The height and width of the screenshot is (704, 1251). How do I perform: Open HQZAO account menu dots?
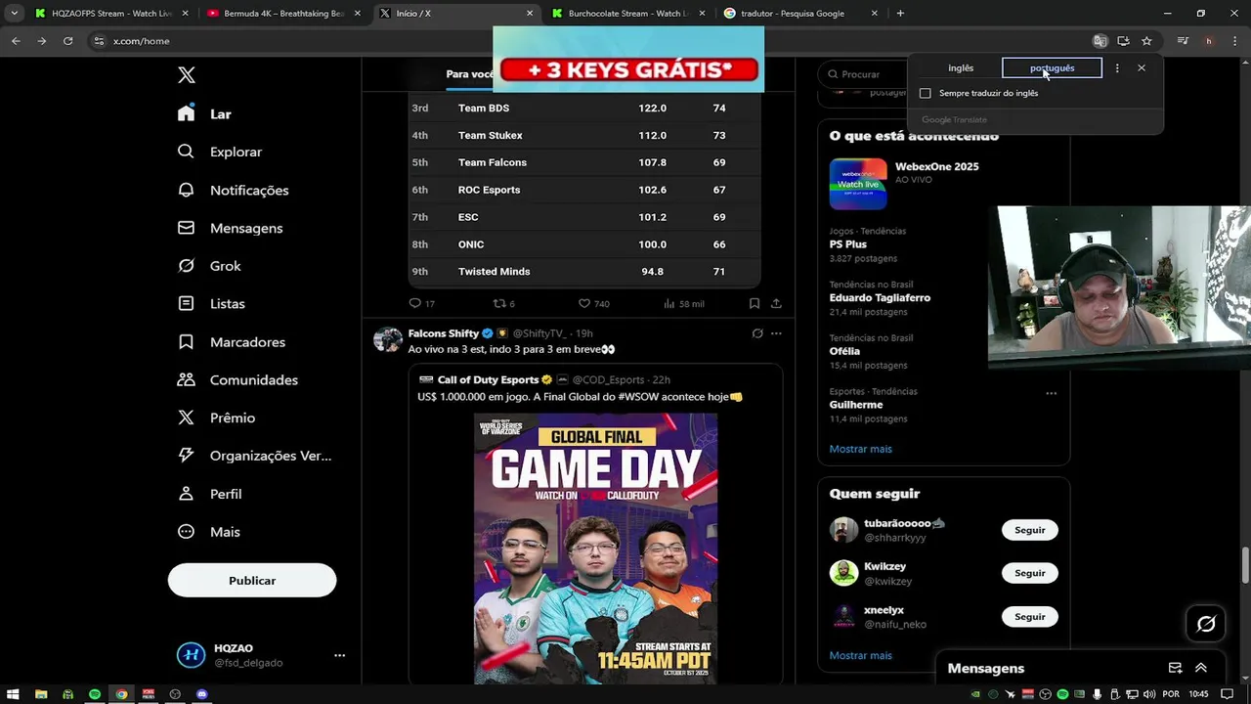pyautogui.click(x=339, y=655)
